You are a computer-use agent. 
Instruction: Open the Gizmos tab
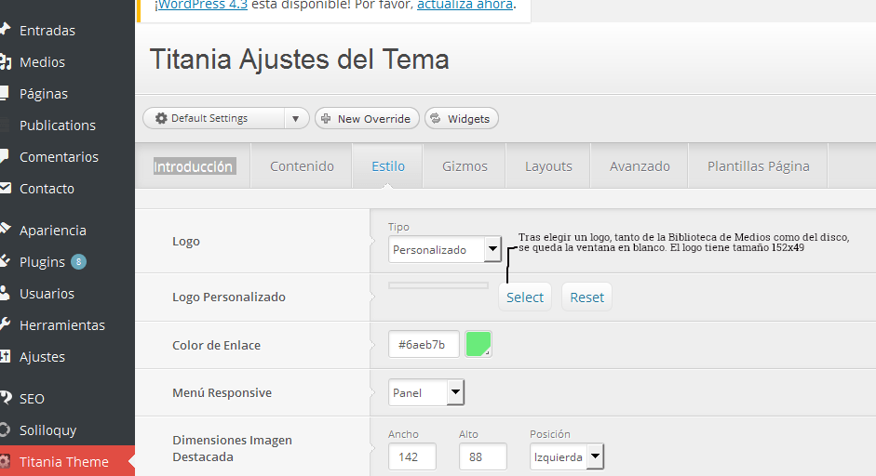click(465, 166)
